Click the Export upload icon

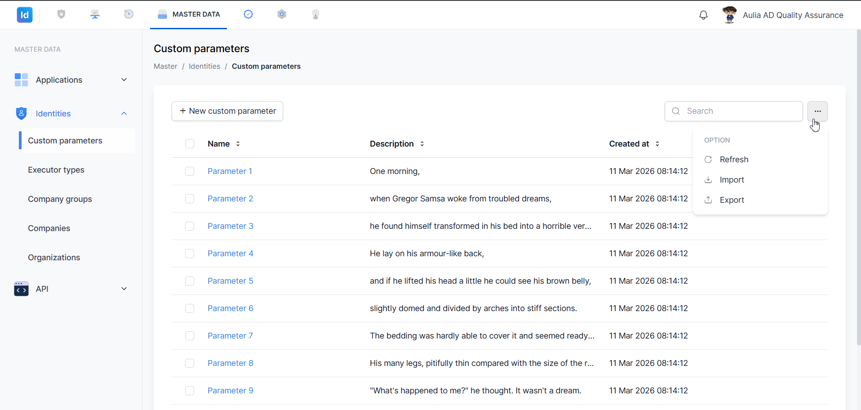click(x=708, y=200)
